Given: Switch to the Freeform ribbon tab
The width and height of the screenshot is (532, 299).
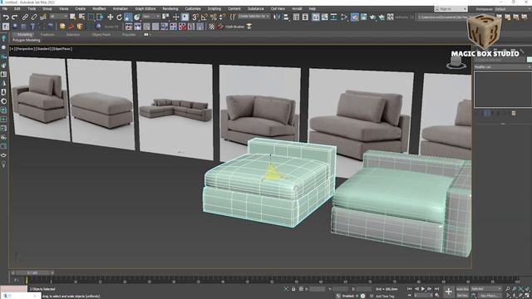Looking at the screenshot, I should 47,35.
